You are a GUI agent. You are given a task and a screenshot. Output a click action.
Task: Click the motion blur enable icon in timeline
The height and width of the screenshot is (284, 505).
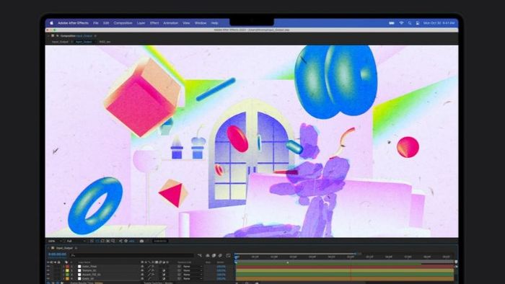[220, 255]
